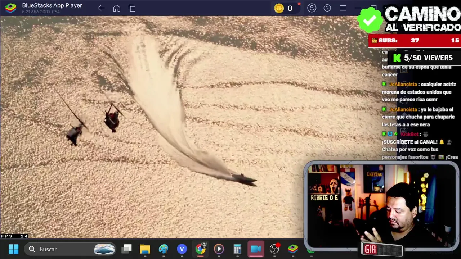
Task: Switch to the highlighted video camera app
Action: pos(256,249)
